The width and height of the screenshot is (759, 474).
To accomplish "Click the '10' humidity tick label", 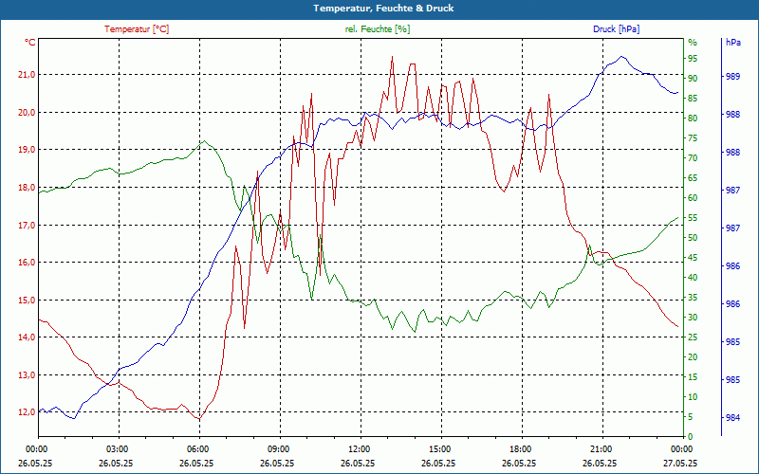I will click(x=693, y=397).
